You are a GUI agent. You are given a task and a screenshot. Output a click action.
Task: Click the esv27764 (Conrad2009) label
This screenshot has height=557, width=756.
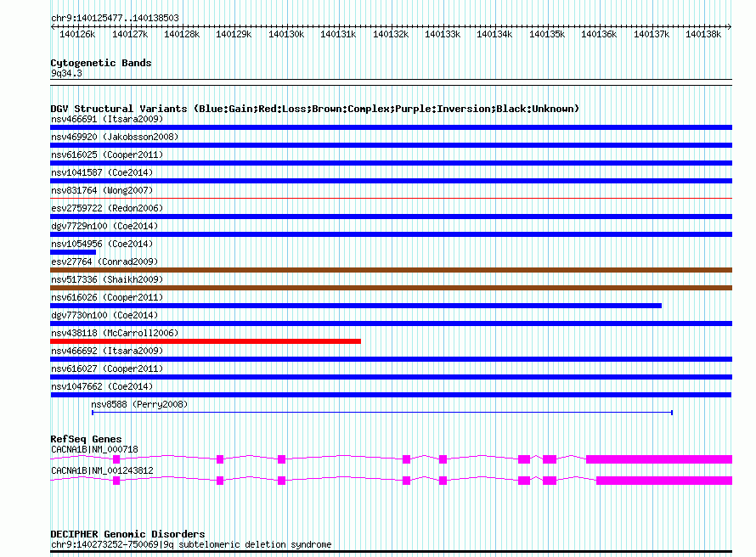[x=104, y=262]
